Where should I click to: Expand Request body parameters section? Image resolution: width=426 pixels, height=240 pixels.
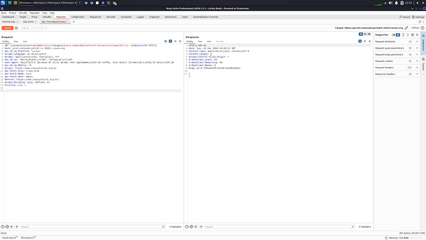tap(397, 55)
